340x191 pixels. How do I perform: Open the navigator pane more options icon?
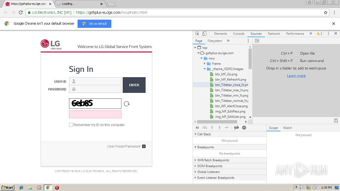(x=248, y=41)
